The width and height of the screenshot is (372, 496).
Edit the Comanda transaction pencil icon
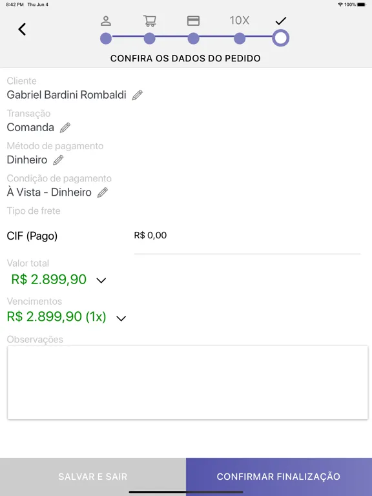tap(65, 127)
